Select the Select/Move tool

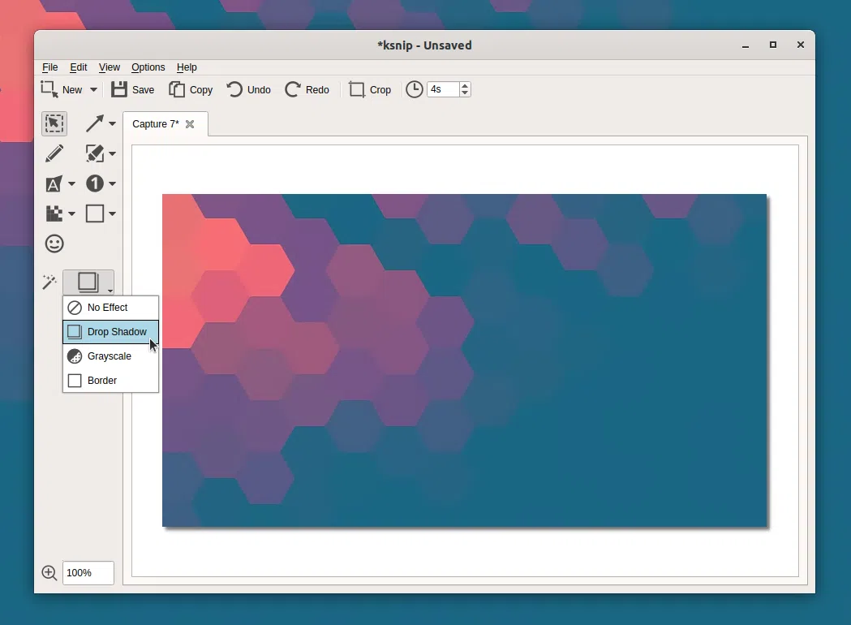click(54, 123)
